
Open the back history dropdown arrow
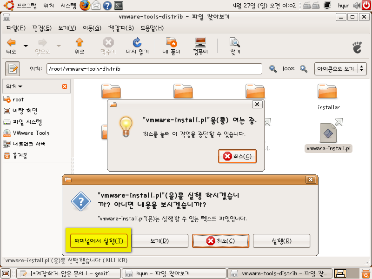pos(26,46)
